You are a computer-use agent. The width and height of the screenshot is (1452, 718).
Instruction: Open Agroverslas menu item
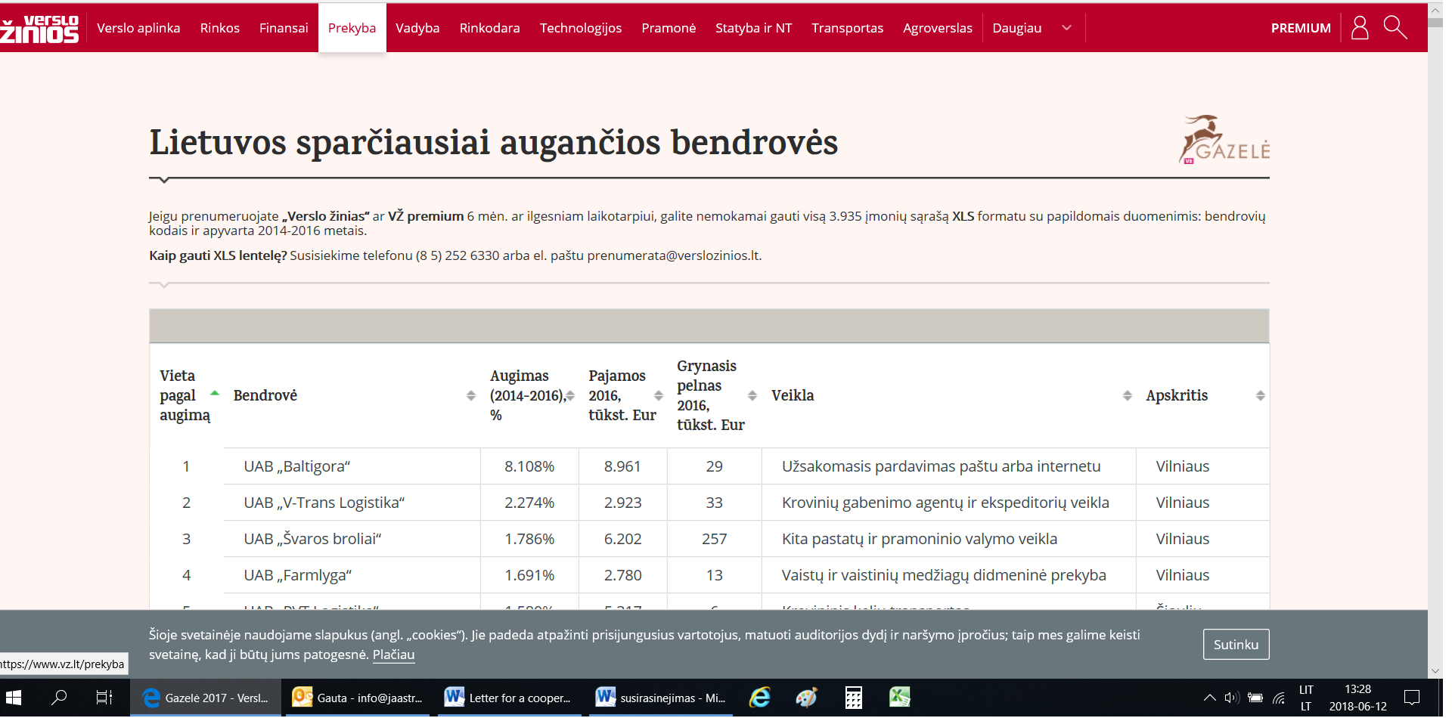(x=938, y=28)
